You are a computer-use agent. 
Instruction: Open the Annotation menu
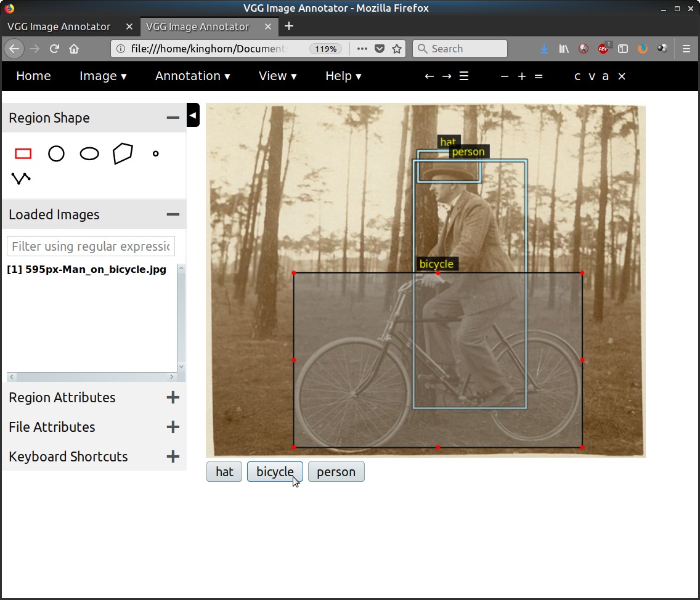pyautogui.click(x=192, y=76)
